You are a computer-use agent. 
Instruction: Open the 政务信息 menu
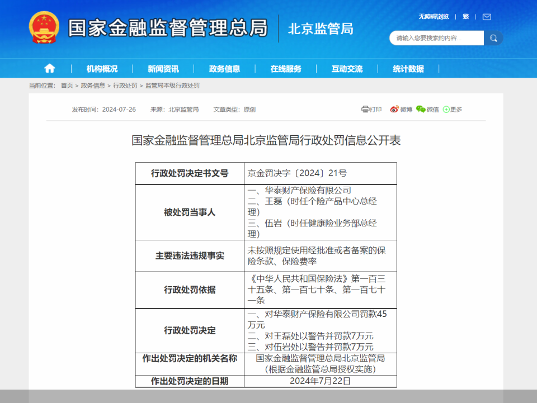pyautogui.click(x=224, y=69)
